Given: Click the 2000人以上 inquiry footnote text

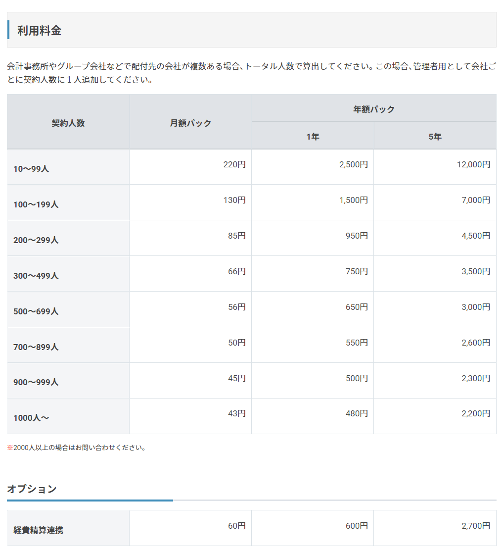Looking at the screenshot, I should coord(77,448).
